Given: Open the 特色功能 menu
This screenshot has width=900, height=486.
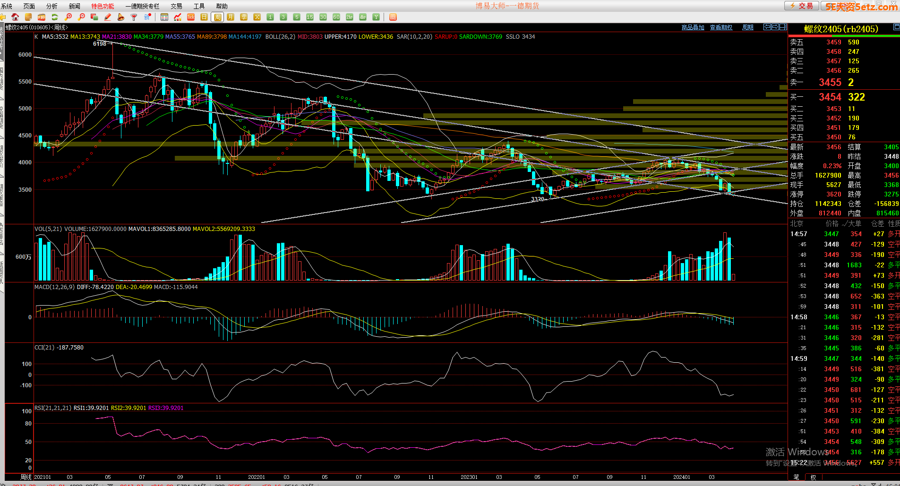Looking at the screenshot, I should click(102, 6).
